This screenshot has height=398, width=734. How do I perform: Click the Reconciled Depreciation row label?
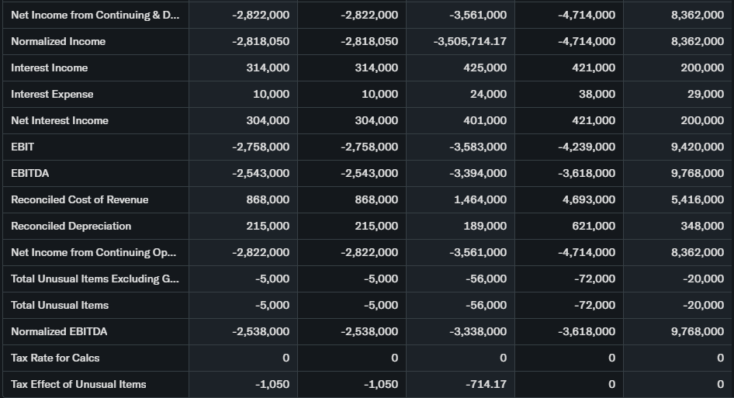(x=71, y=226)
